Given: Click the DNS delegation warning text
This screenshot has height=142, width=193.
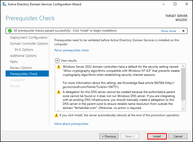Looking at the screenshot, I should pos(119,100).
